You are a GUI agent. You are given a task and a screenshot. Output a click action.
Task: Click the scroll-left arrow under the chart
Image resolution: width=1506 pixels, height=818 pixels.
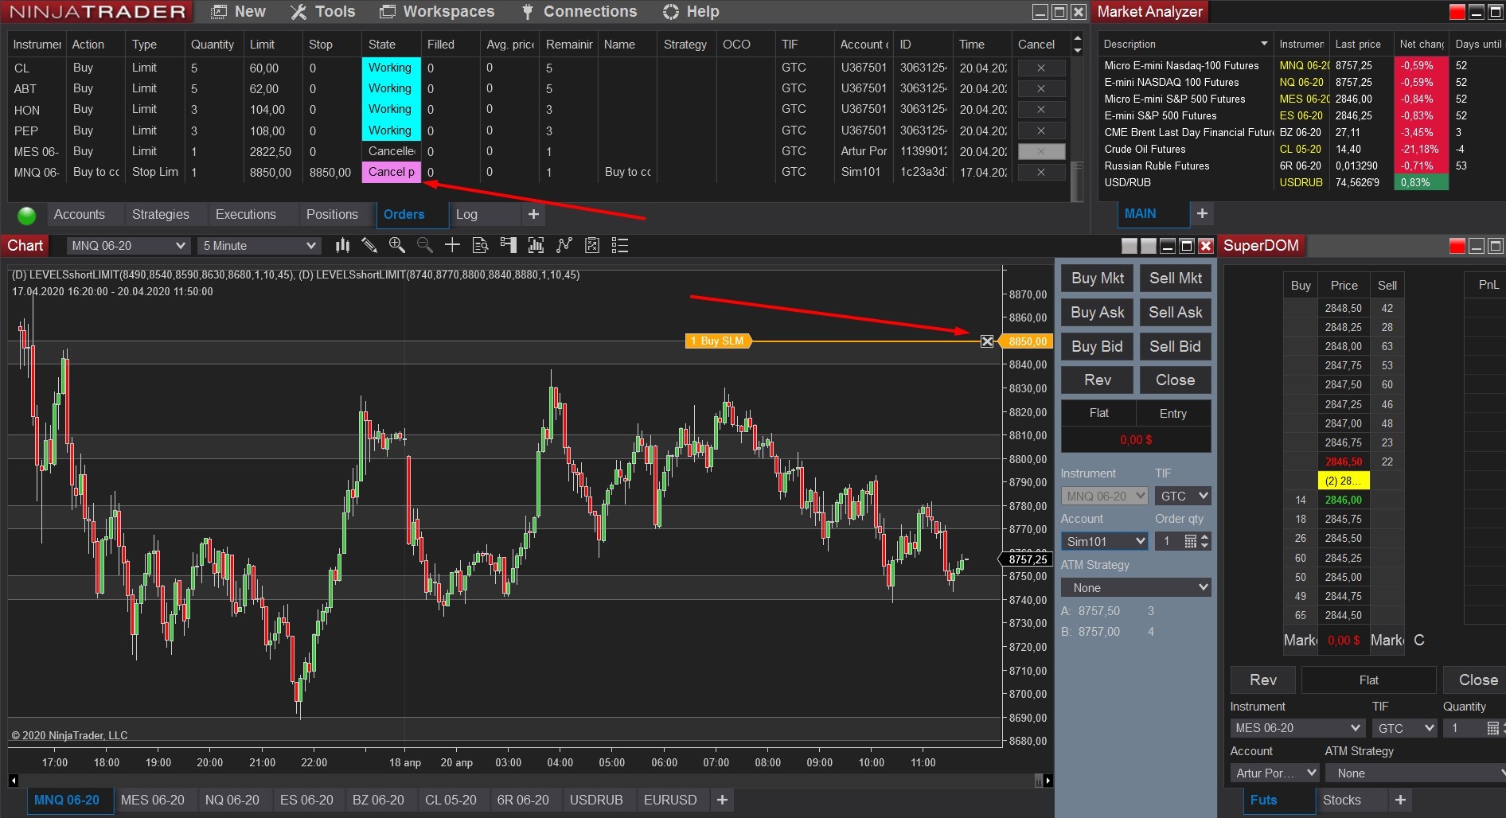click(x=14, y=781)
